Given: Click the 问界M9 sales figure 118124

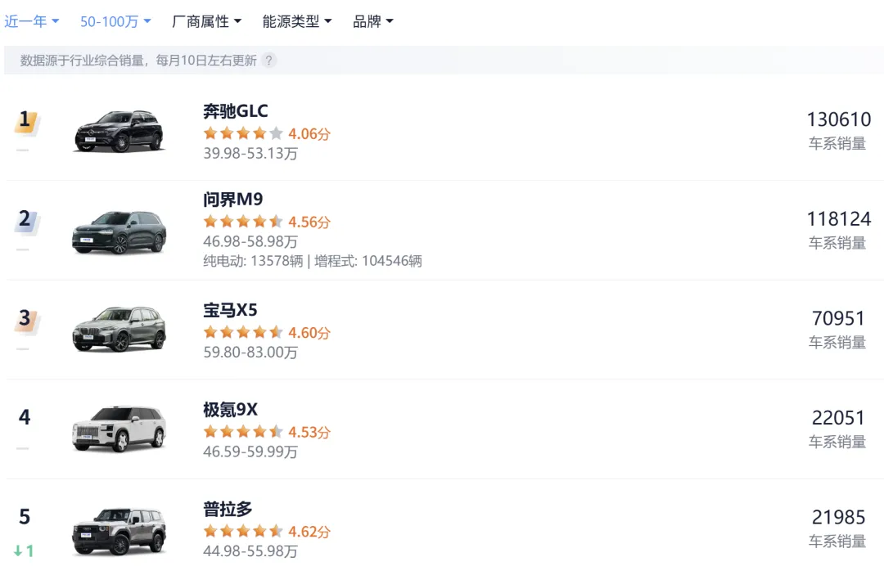Looking at the screenshot, I should [x=839, y=218].
